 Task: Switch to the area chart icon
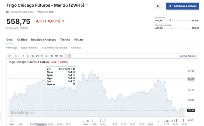pyautogui.click(x=16, y=56)
